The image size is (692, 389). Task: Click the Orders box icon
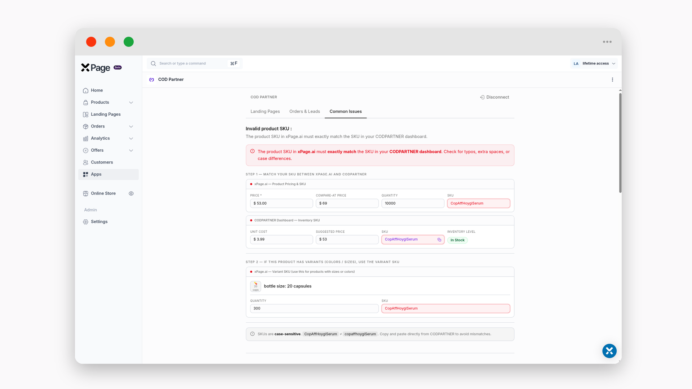click(x=85, y=126)
